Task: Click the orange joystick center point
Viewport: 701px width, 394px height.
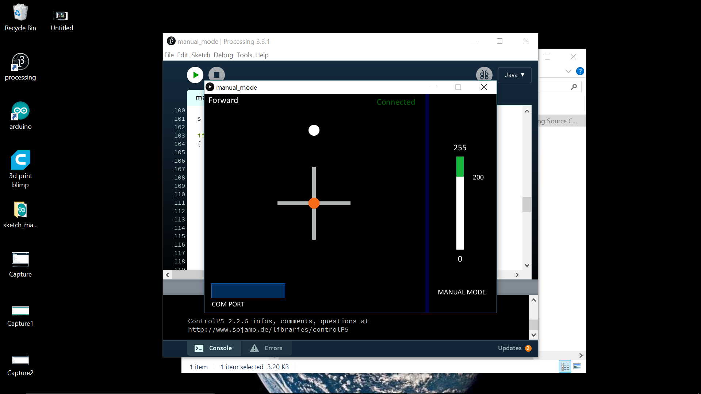Action: [x=313, y=203]
